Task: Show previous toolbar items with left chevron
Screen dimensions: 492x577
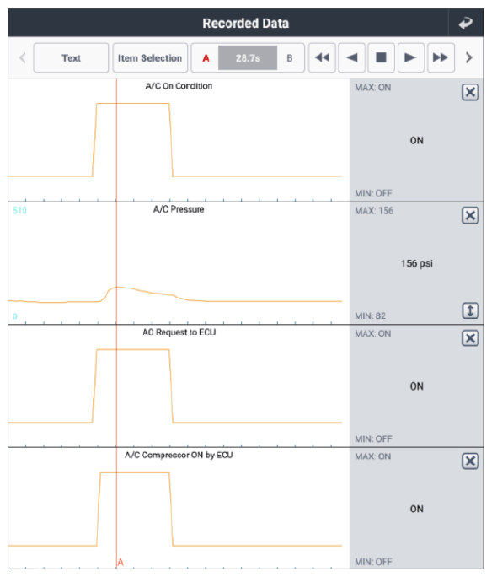Action: click(x=23, y=57)
